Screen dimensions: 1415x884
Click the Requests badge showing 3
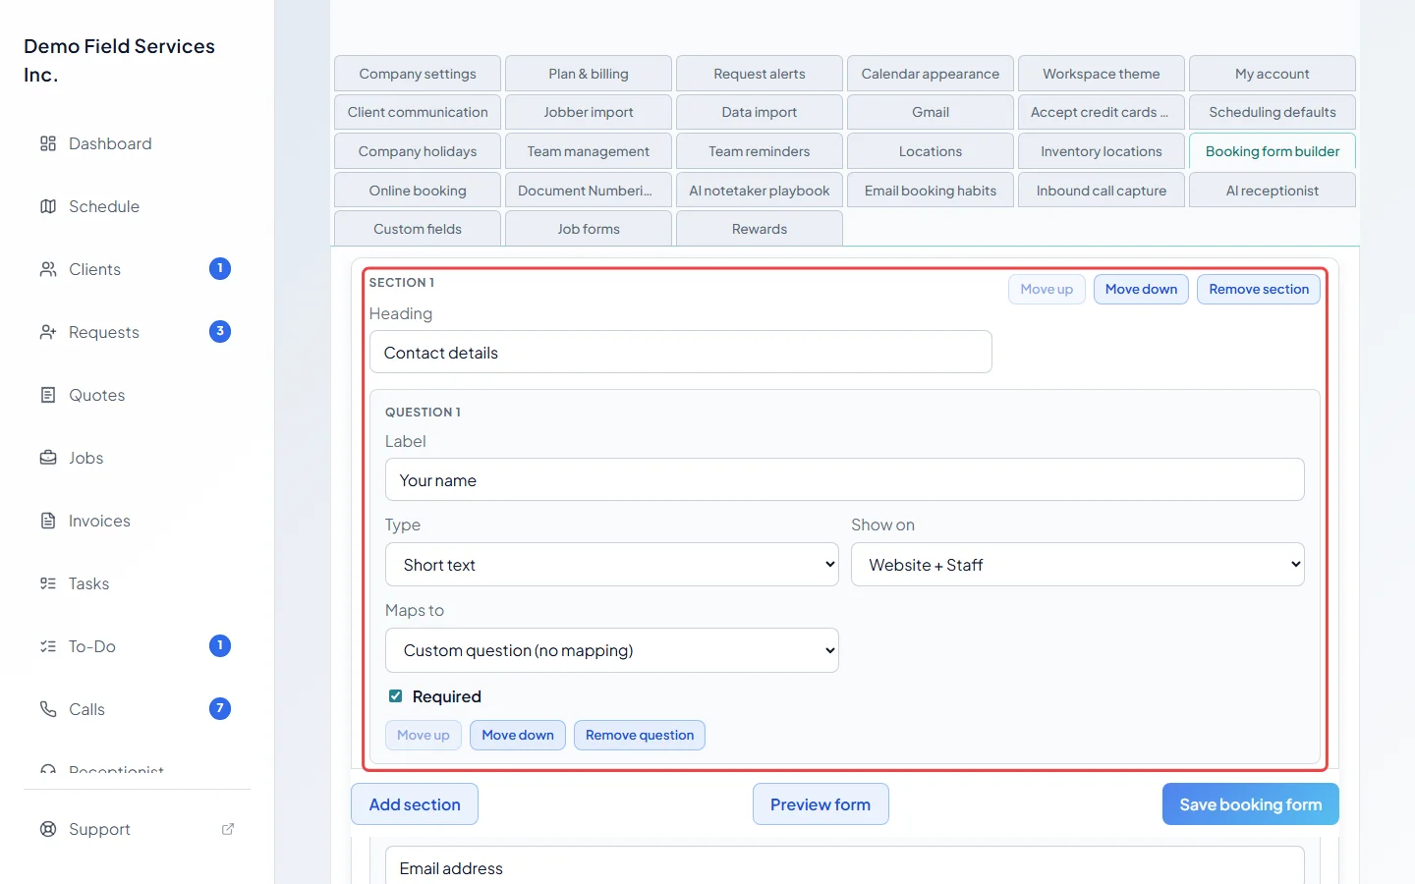[220, 331]
